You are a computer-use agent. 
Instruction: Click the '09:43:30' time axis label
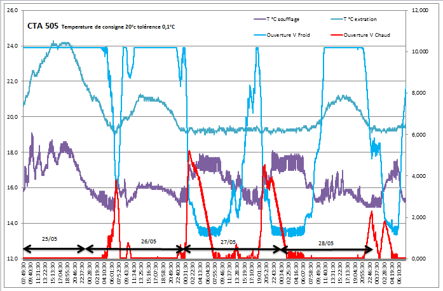coord(126,273)
